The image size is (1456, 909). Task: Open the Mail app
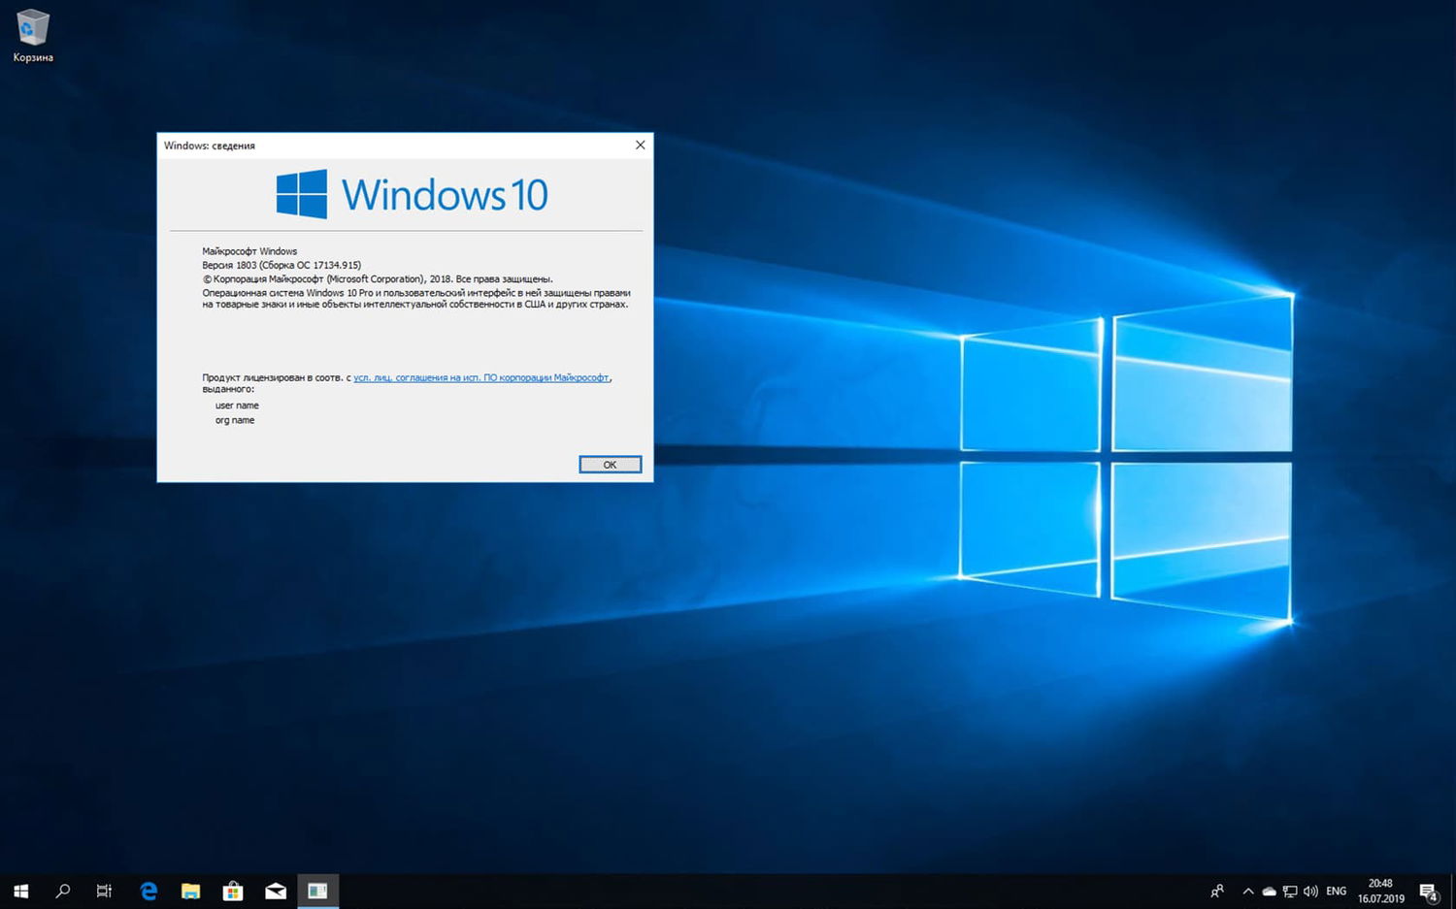click(x=276, y=891)
